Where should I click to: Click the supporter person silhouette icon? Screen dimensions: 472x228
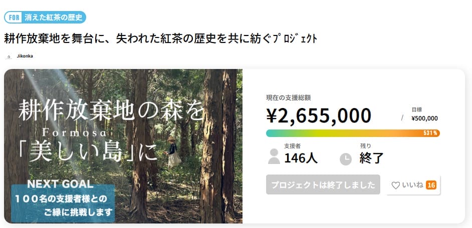(x=274, y=156)
